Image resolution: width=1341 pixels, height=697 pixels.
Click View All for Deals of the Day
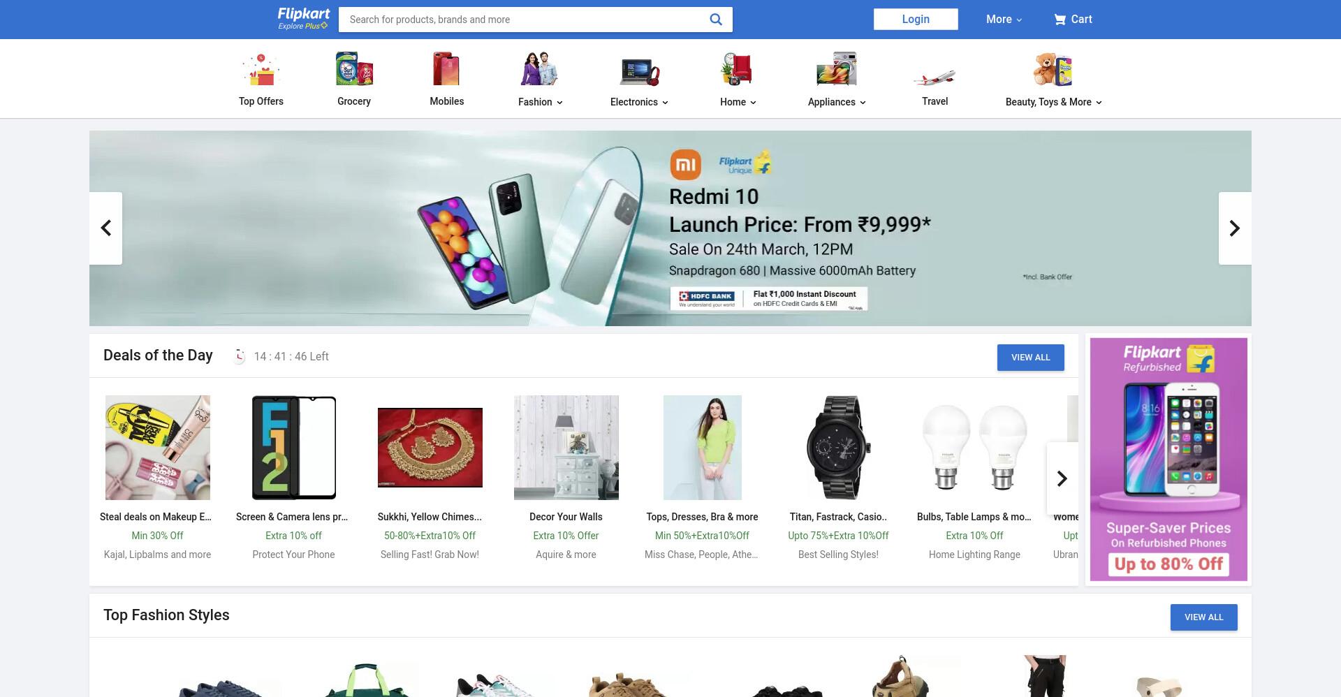point(1031,358)
